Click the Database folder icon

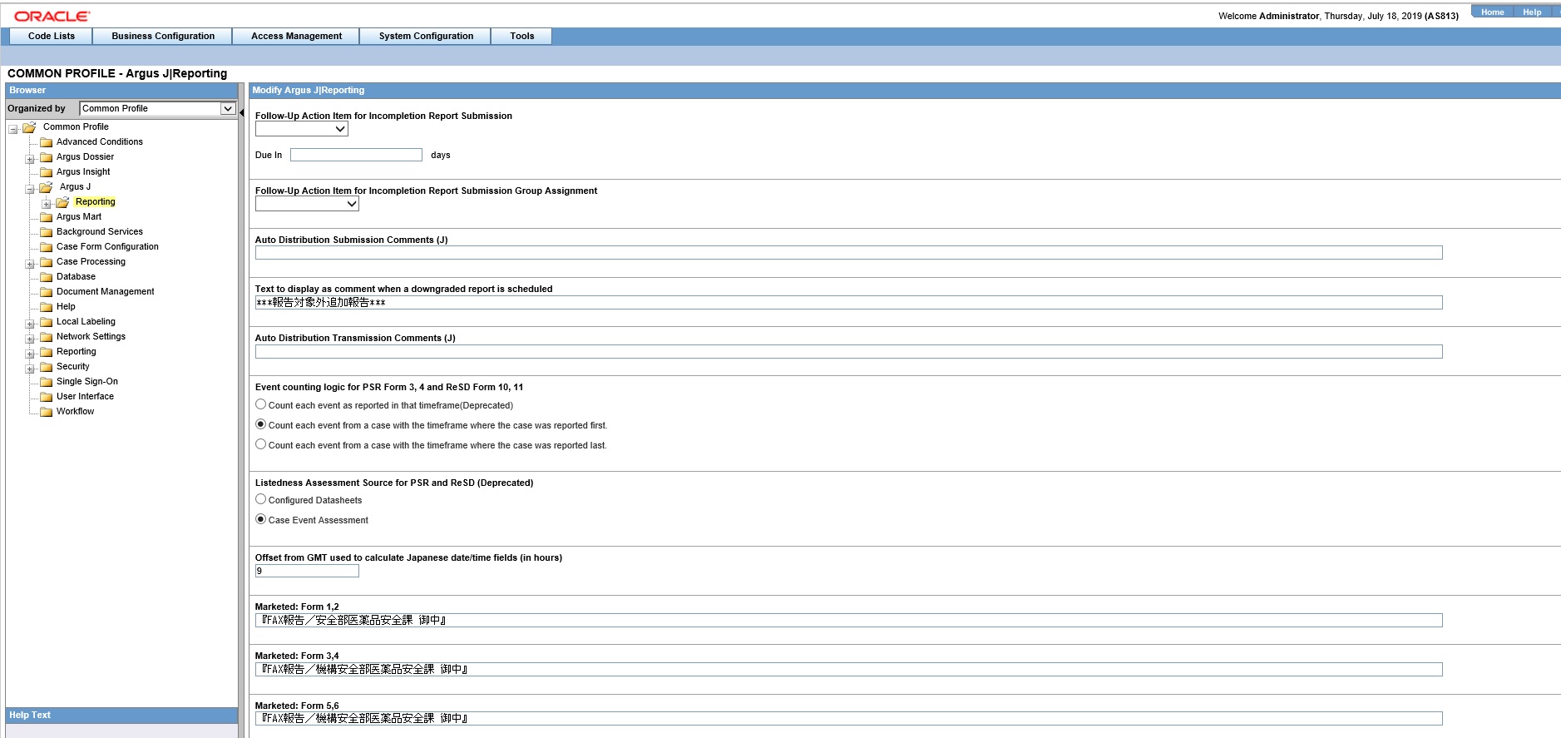coord(47,277)
